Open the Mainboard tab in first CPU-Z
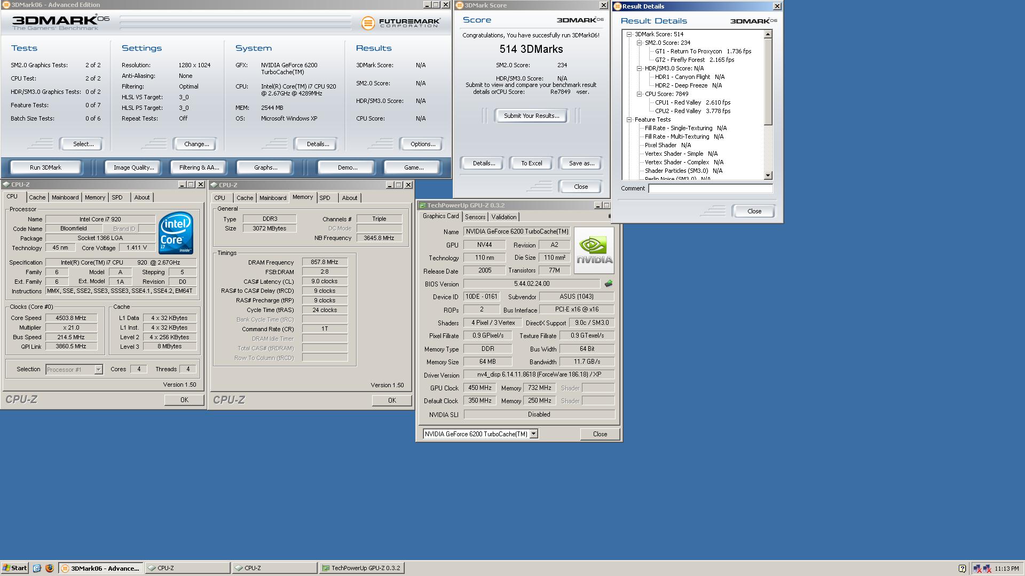 (x=65, y=197)
